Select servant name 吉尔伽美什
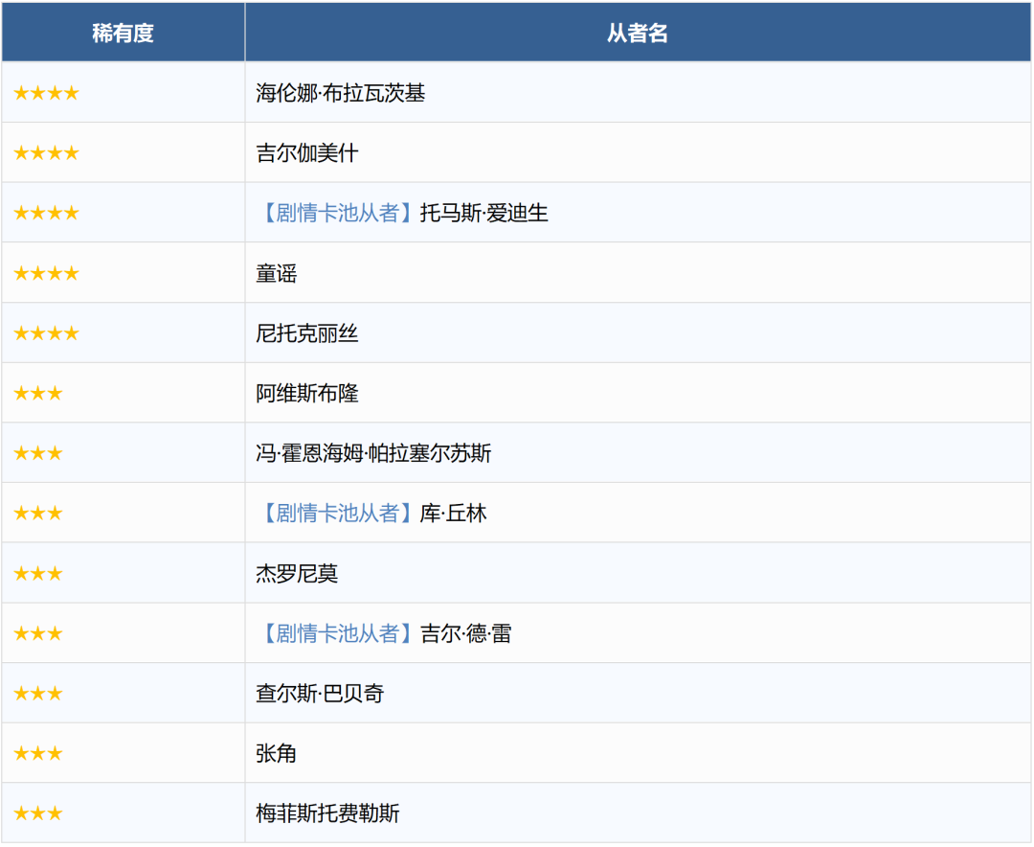 pos(306,153)
